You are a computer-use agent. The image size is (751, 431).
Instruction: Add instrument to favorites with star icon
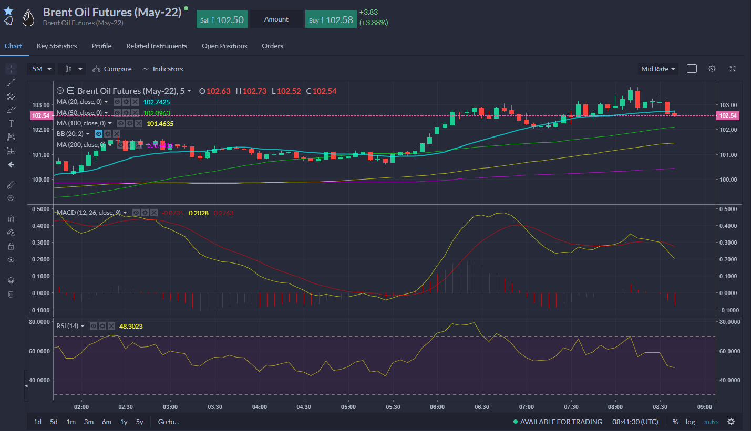pos(8,10)
